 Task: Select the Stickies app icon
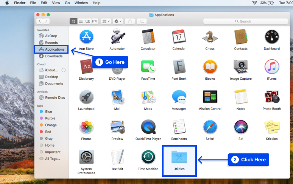click(272, 127)
